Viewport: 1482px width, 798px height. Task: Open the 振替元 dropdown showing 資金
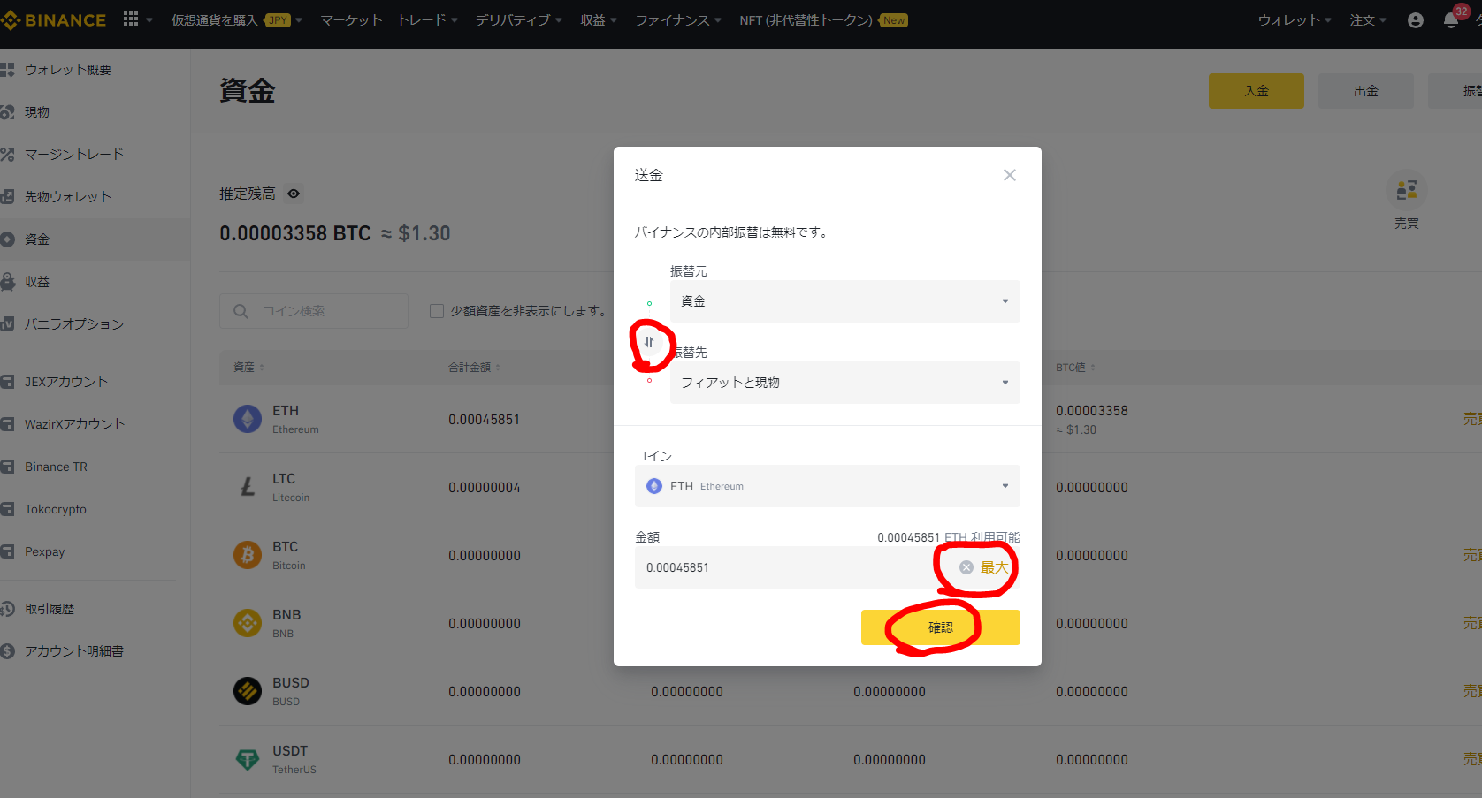pyautogui.click(x=844, y=300)
